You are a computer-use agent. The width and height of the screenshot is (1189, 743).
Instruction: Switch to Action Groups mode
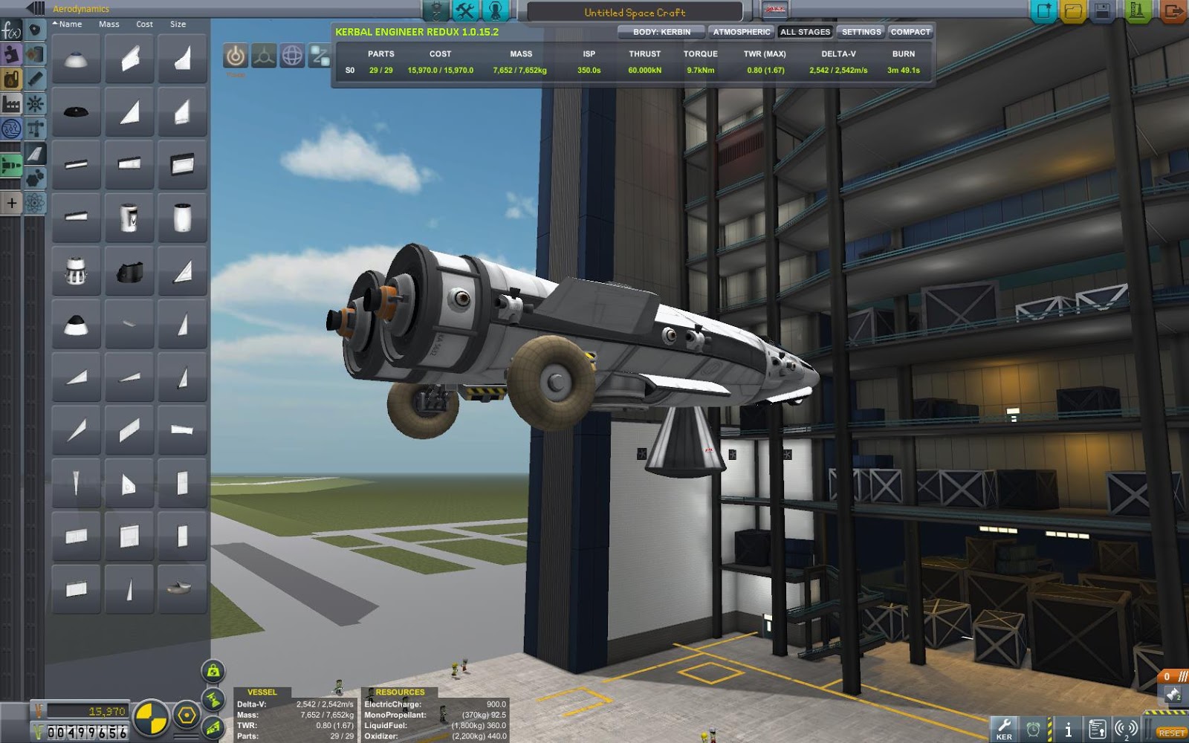pos(465,10)
